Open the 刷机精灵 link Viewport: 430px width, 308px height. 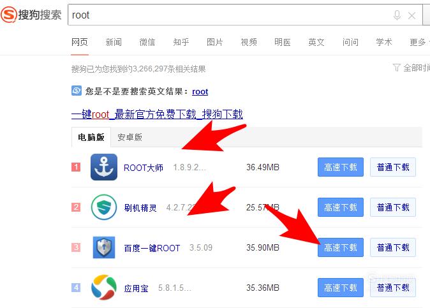140,208
